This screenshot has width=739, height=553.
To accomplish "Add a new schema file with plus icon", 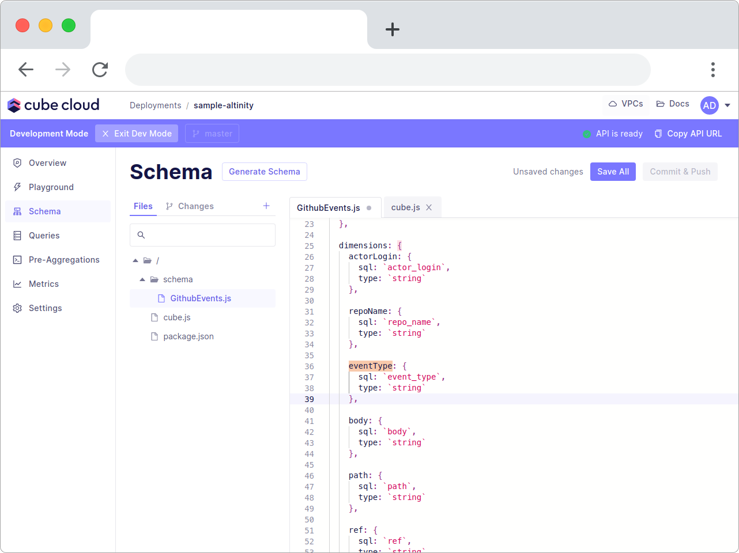I will tap(266, 206).
